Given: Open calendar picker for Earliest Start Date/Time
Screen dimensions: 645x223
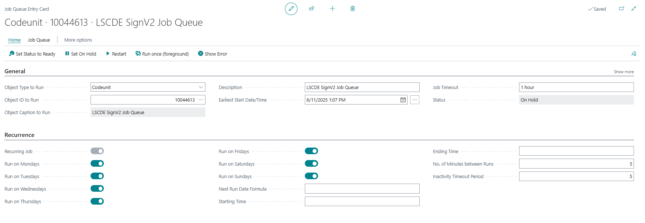Looking at the screenshot, I should tap(403, 100).
